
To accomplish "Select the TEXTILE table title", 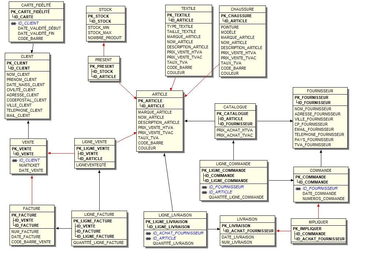I will click(x=189, y=8).
